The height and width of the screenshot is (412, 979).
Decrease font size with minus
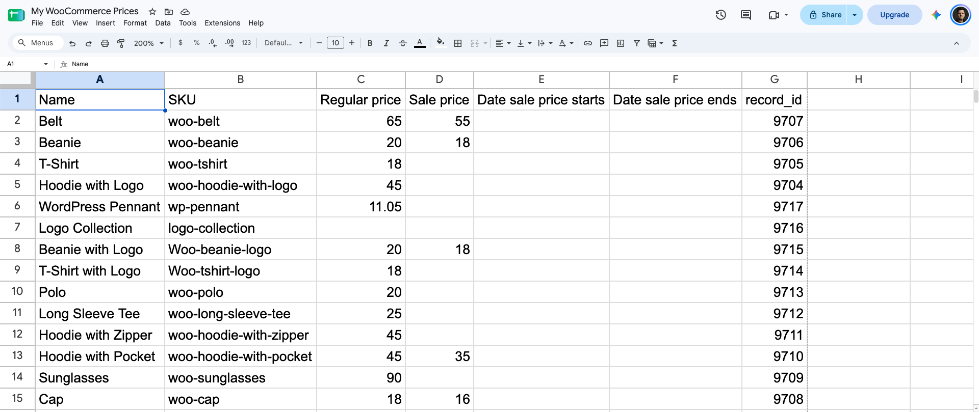click(x=319, y=43)
